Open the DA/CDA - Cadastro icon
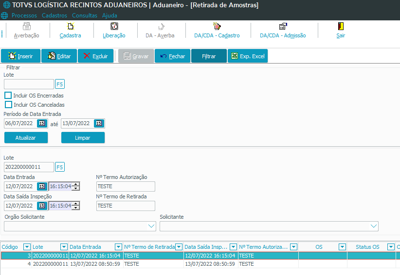Screen dimensions: 400x275 (x=217, y=30)
